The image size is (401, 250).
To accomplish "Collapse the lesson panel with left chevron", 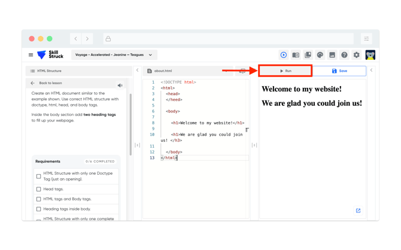I will click(x=138, y=71).
